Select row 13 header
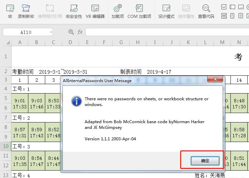Viewport: 249px width, 178px height. pos(6,175)
